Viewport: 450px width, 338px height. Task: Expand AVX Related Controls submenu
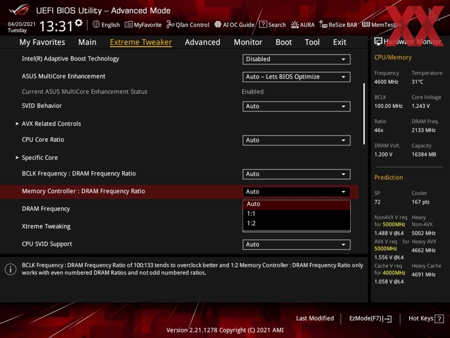tap(51, 124)
